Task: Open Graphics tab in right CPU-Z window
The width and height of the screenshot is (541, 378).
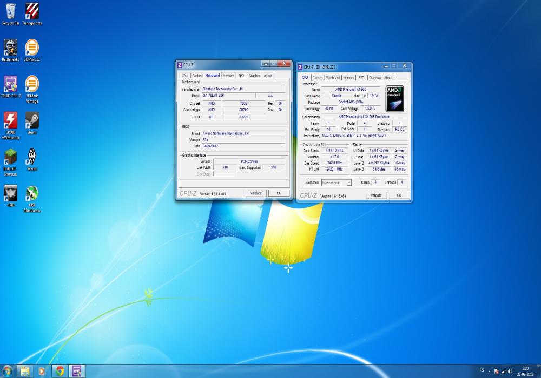Action: pos(375,78)
